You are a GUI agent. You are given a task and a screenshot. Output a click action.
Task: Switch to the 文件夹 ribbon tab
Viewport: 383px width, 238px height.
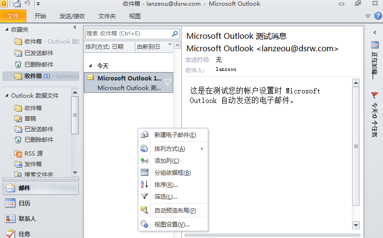(107, 16)
